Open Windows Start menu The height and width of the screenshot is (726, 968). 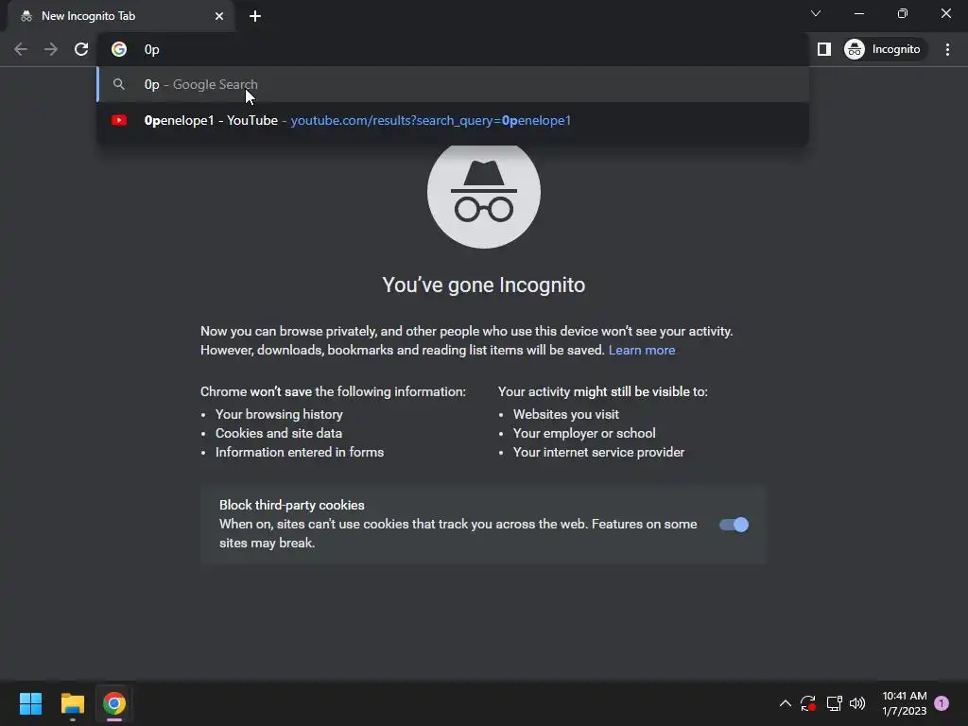[x=30, y=703]
